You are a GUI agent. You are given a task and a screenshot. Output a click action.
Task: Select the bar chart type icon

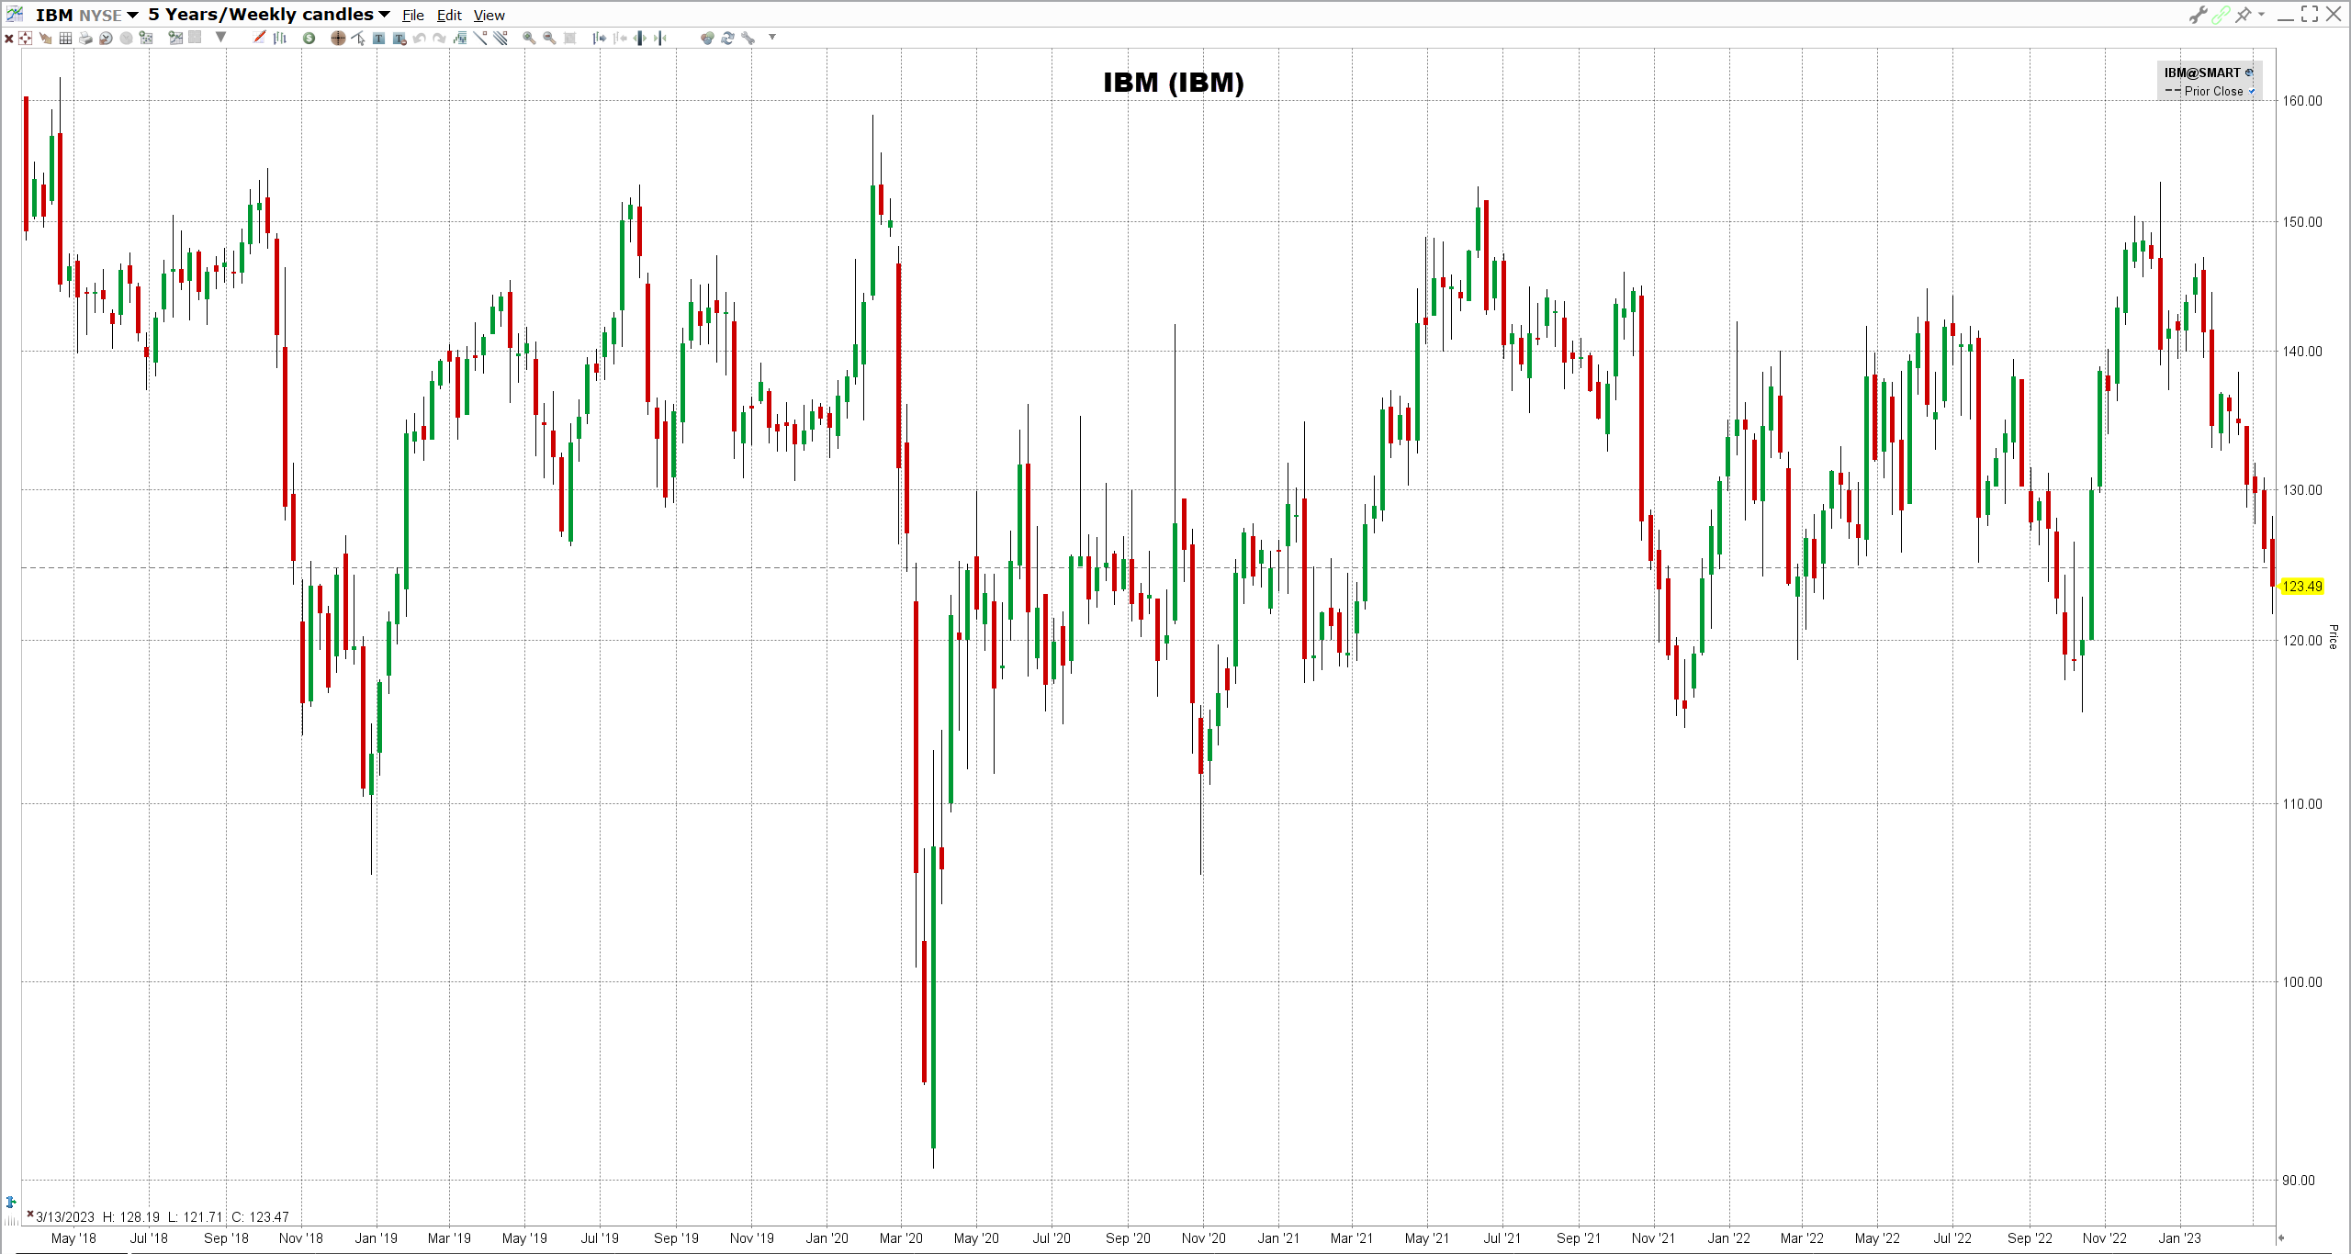(280, 38)
